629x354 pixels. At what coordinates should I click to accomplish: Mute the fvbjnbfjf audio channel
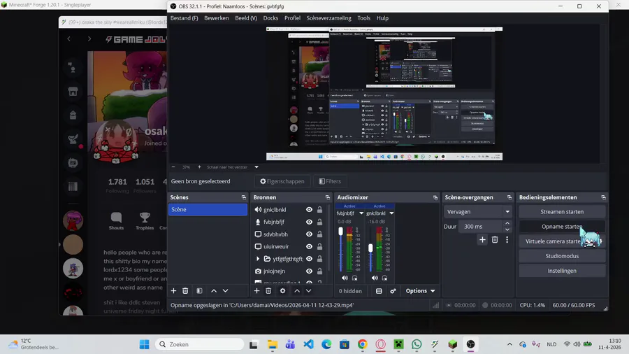click(345, 278)
